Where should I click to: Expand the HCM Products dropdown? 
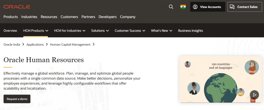36,31
